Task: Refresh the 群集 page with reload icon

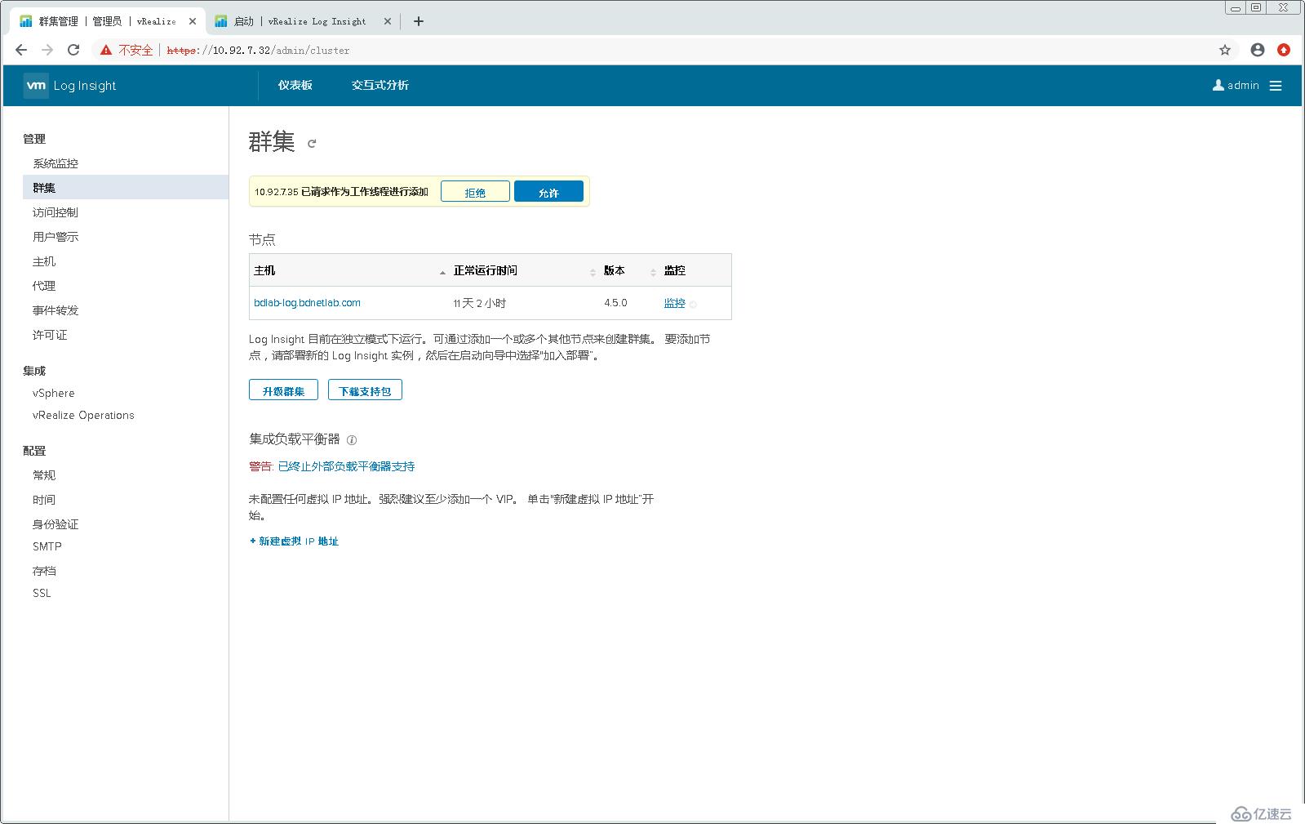Action: point(312,144)
